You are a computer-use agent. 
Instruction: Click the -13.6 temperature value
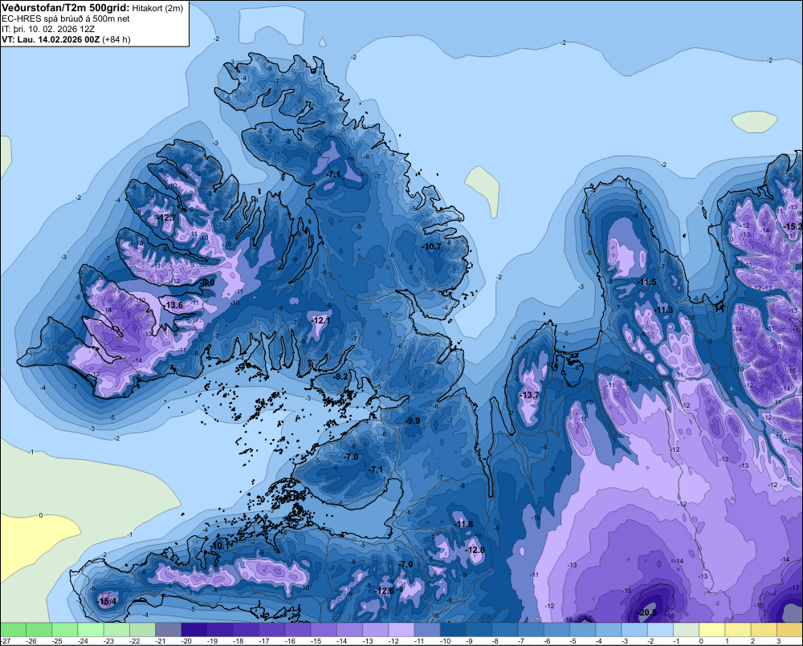coord(173,305)
